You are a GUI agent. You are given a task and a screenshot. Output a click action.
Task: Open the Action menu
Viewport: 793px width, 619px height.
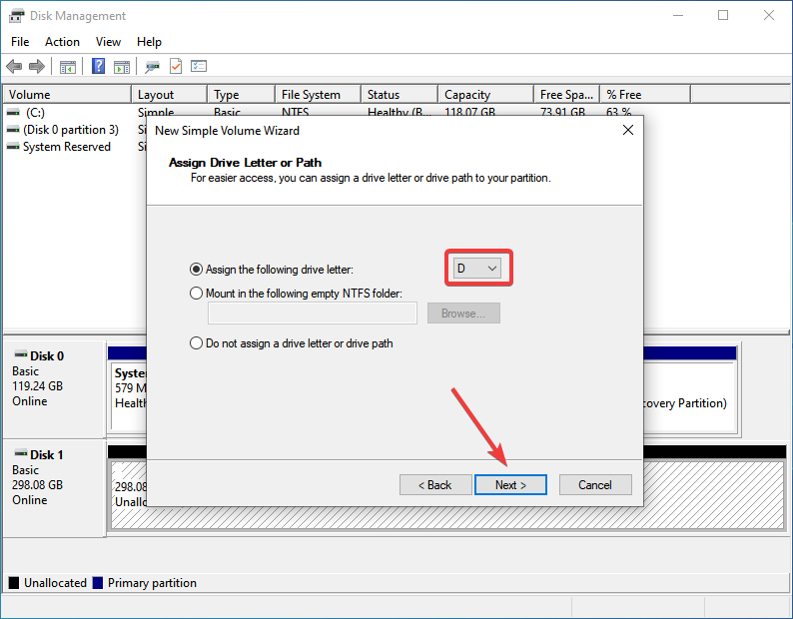pyautogui.click(x=62, y=42)
